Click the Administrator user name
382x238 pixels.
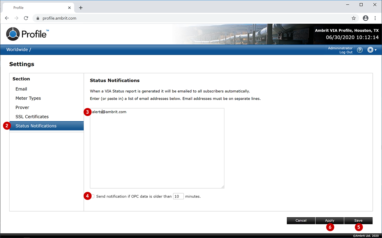tap(340, 48)
